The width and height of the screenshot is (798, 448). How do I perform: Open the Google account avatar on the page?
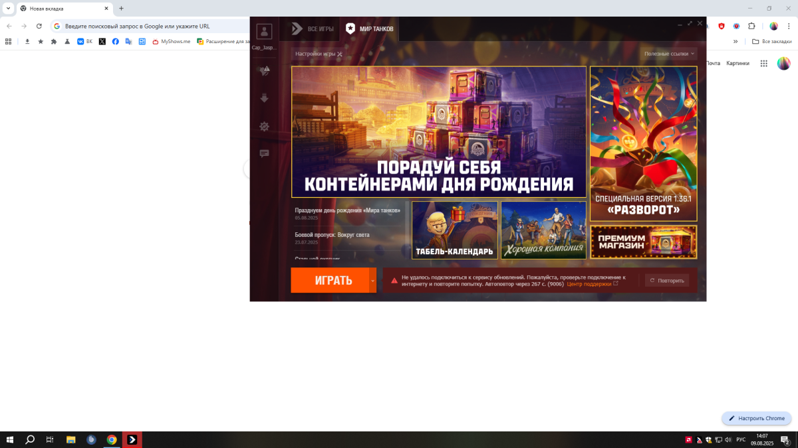(784, 63)
